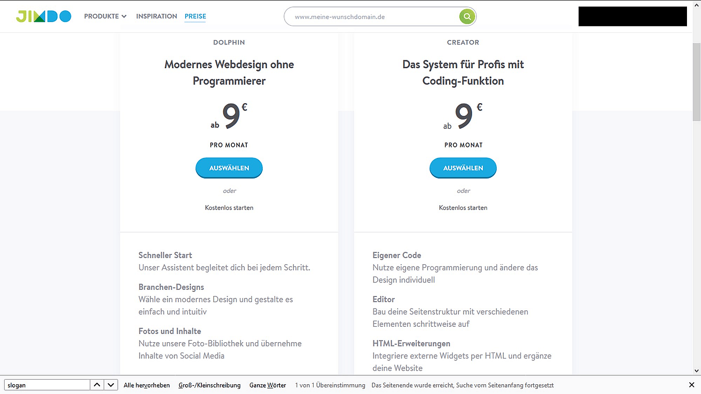The height and width of the screenshot is (394, 701).
Task: Click the Jimdo logo
Action: (x=43, y=16)
